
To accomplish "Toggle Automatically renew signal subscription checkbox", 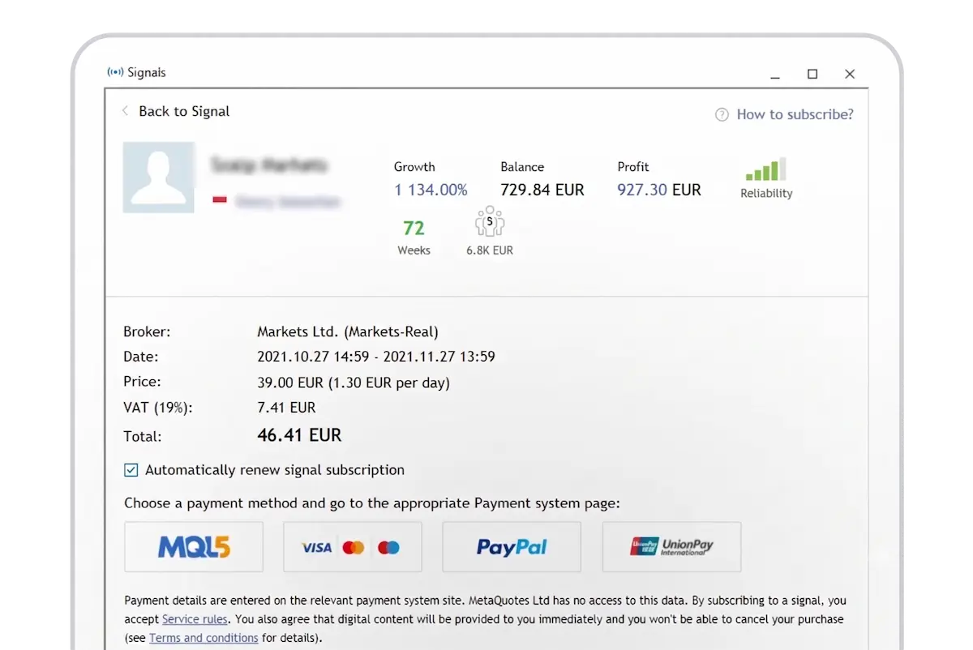I will click(131, 470).
